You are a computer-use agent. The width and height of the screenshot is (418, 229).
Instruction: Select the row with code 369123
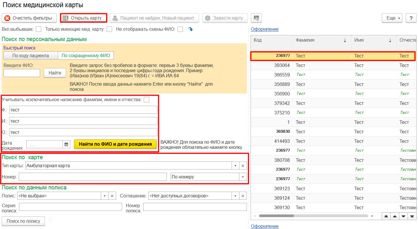click(x=334, y=188)
